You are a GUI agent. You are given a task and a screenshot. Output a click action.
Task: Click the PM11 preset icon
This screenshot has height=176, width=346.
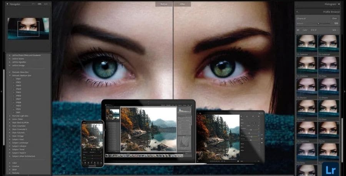click(x=14, y=112)
